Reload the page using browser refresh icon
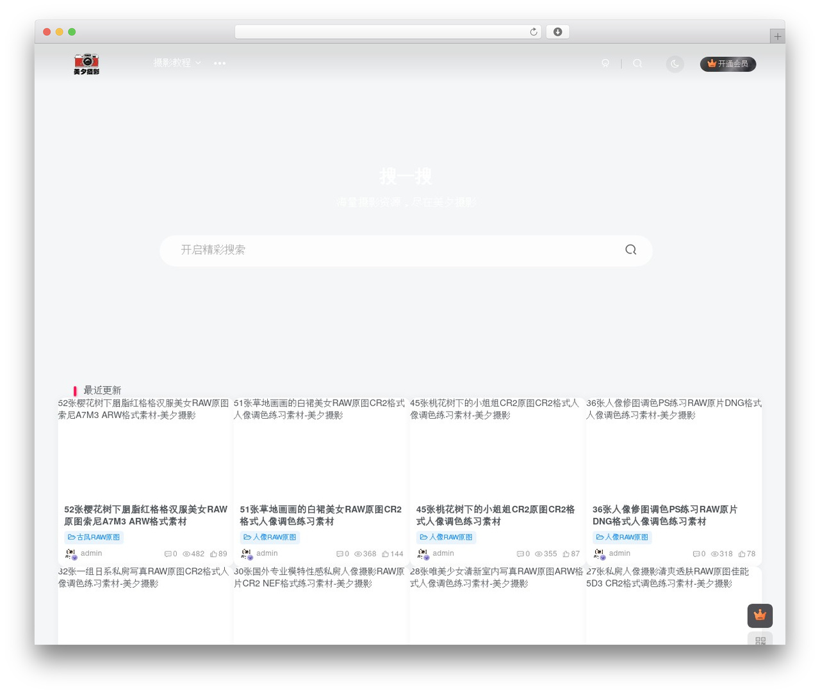Viewport: 820px width, 694px height. [534, 32]
